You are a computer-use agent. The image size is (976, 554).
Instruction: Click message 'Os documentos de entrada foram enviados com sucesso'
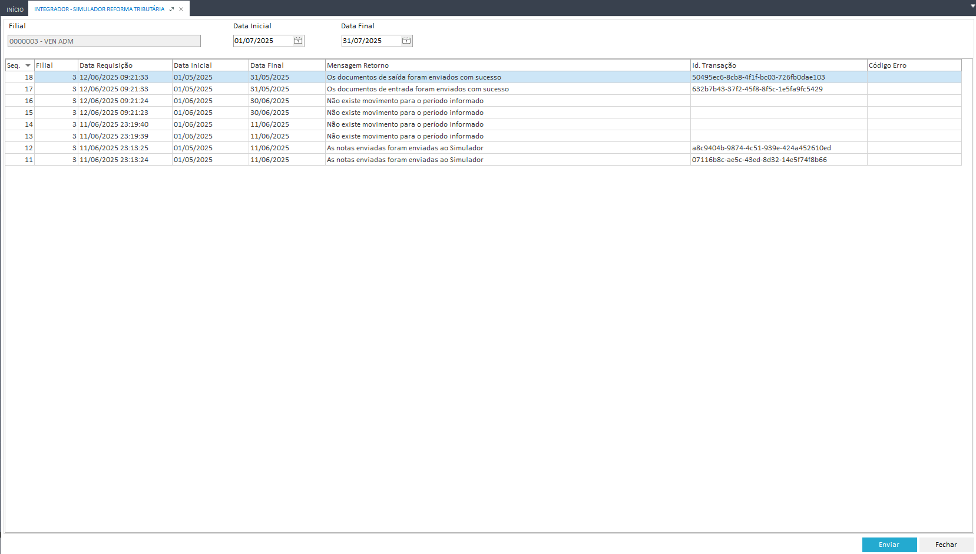418,89
